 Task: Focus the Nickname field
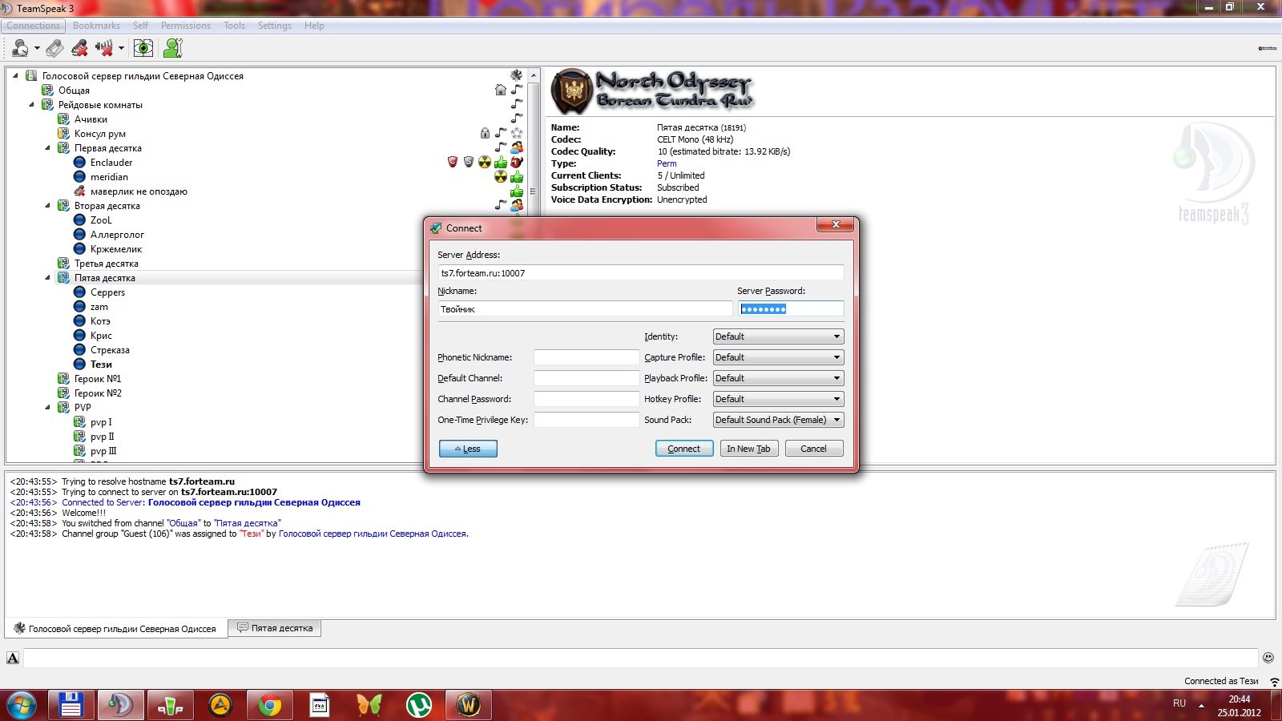pyautogui.click(x=585, y=308)
